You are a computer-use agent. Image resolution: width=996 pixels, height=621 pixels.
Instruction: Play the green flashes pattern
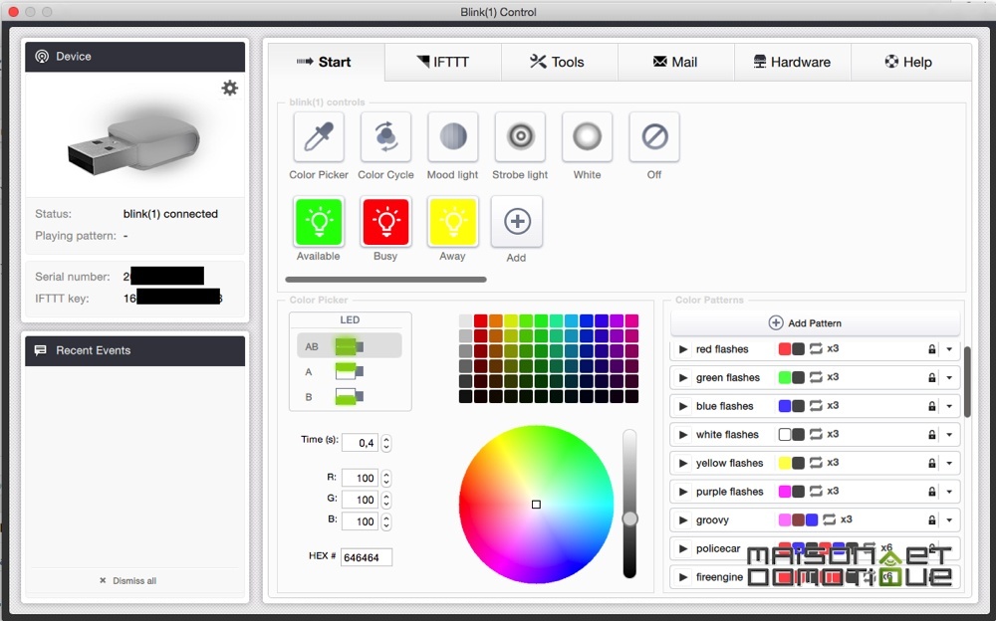(x=683, y=378)
